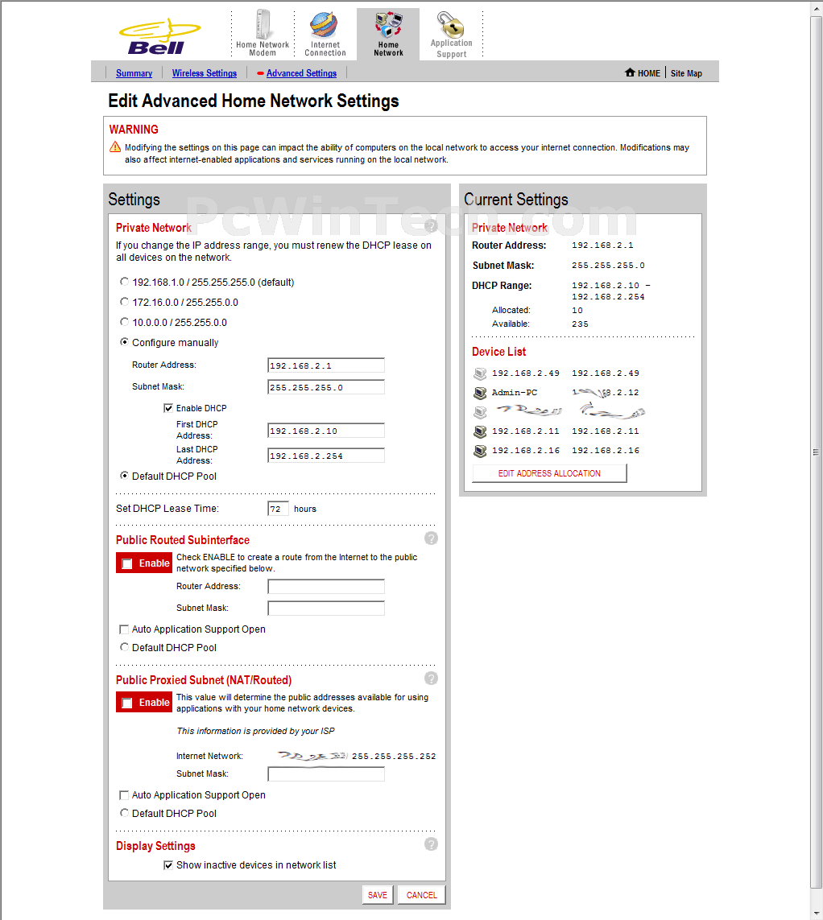Click the scrollbar up arrow
823x920 pixels.
(816, 9)
